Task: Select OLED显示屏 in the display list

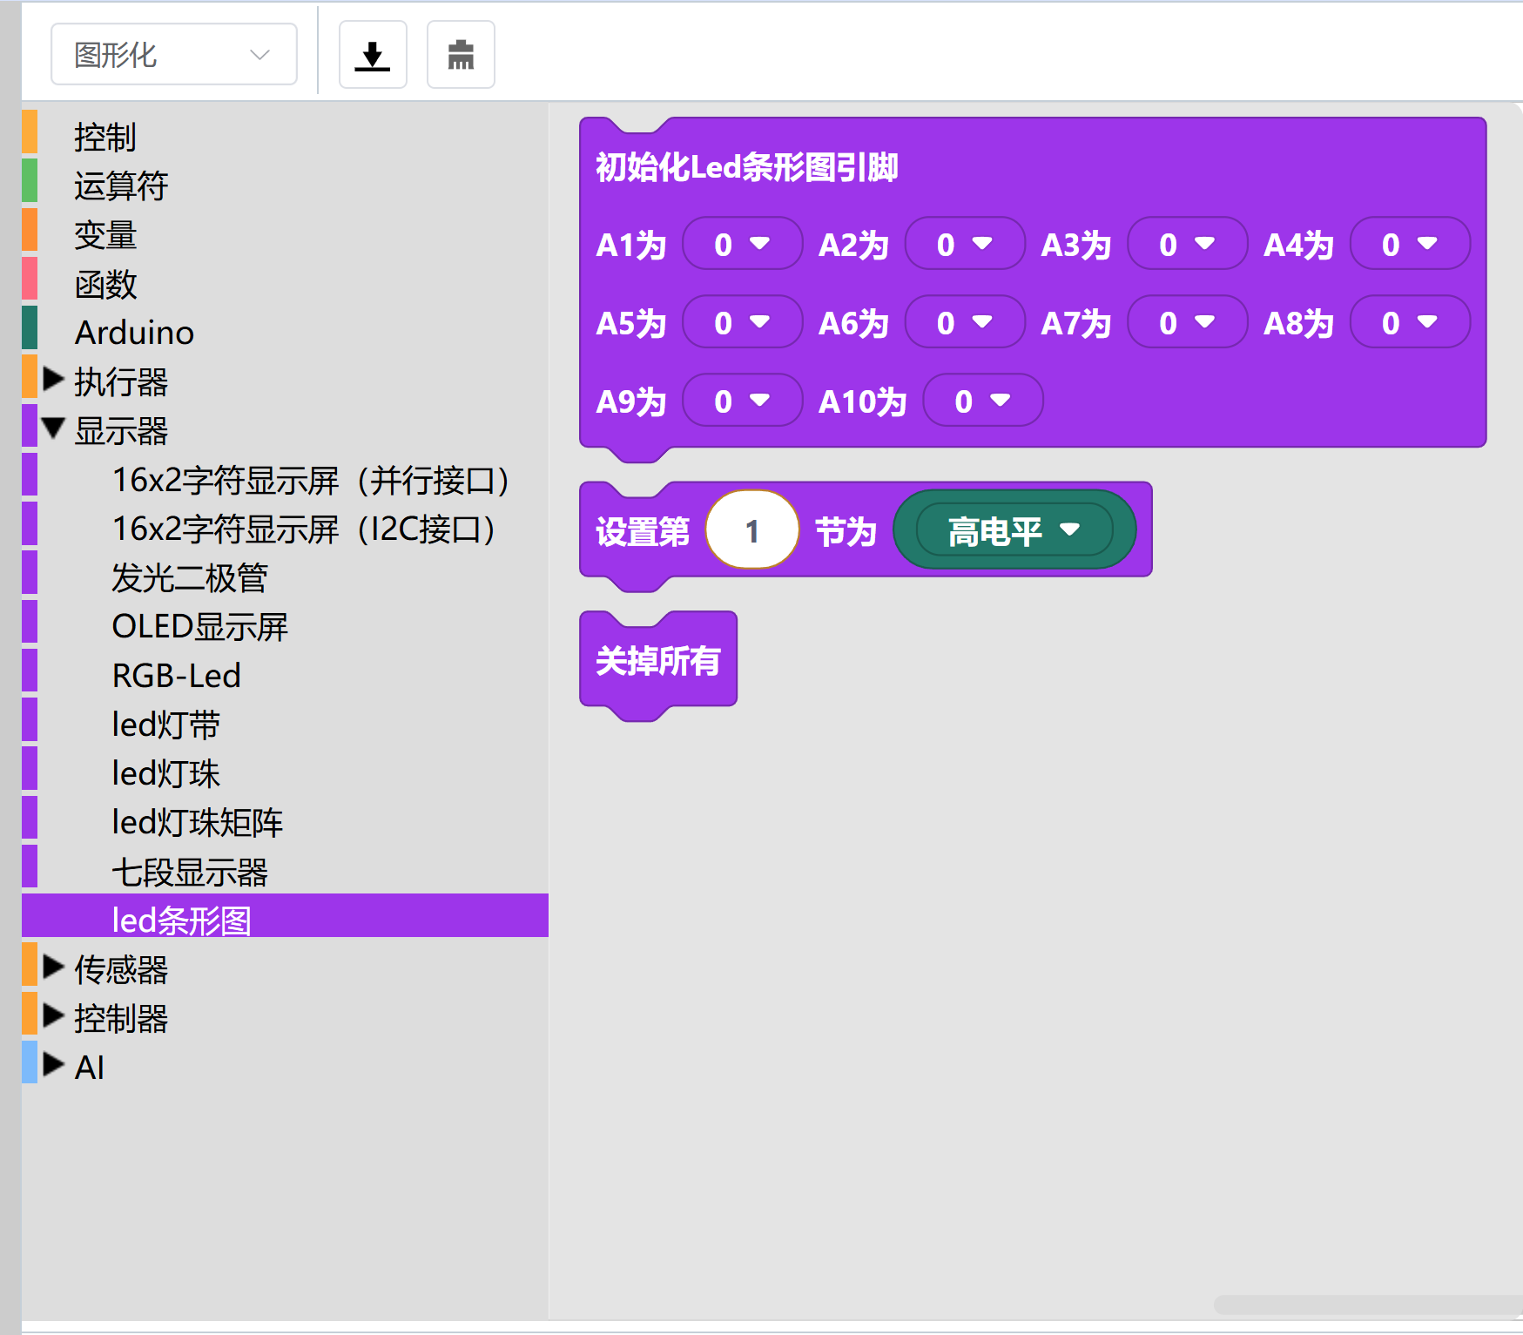Action: pos(199,627)
